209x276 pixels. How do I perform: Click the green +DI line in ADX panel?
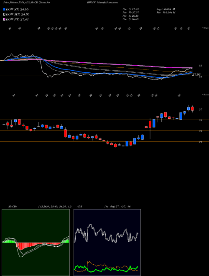click(106, 269)
